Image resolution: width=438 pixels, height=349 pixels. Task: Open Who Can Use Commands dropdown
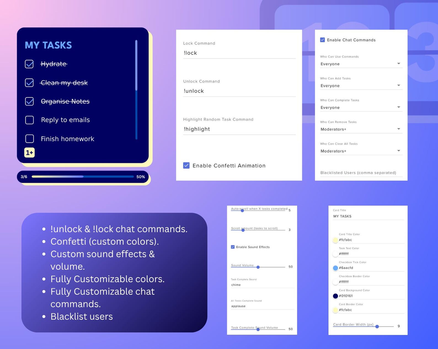pos(361,64)
